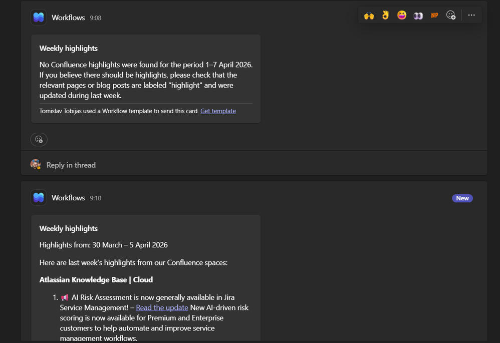This screenshot has height=343, width=500.
Task: React with laughing face emoji
Action: pos(402,15)
